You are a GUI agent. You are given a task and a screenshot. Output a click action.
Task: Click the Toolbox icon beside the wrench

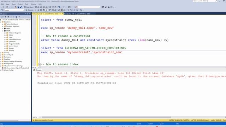pos(109,7)
